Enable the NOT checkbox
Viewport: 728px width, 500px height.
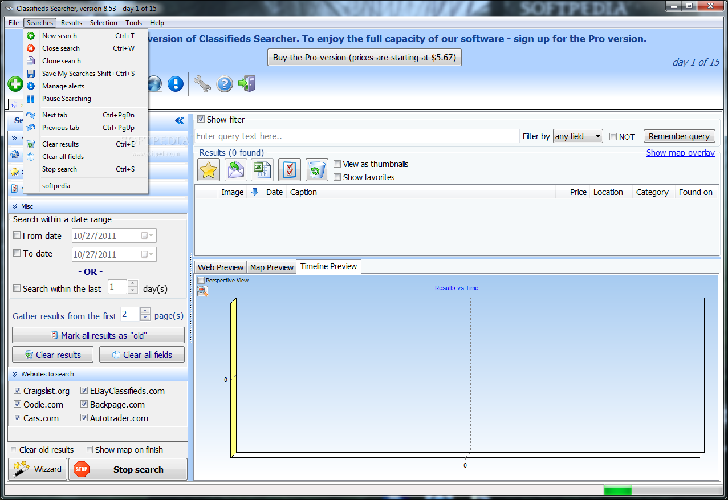[613, 137]
